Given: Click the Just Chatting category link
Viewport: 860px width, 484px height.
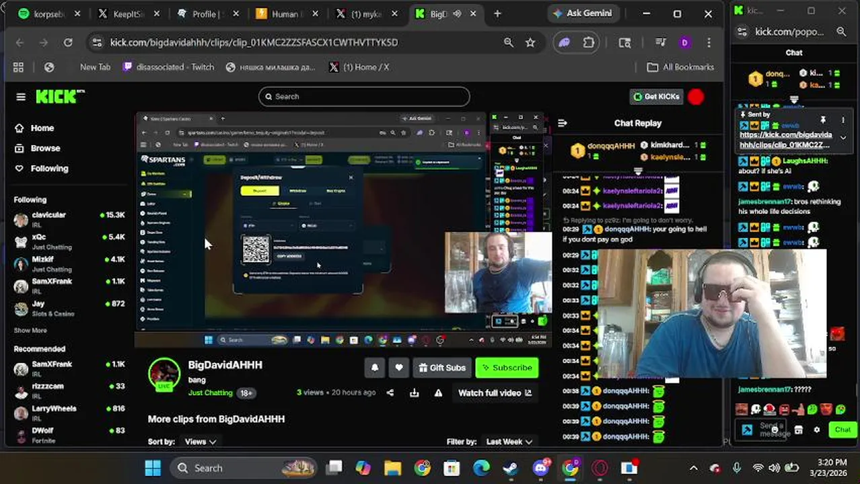Looking at the screenshot, I should point(210,393).
